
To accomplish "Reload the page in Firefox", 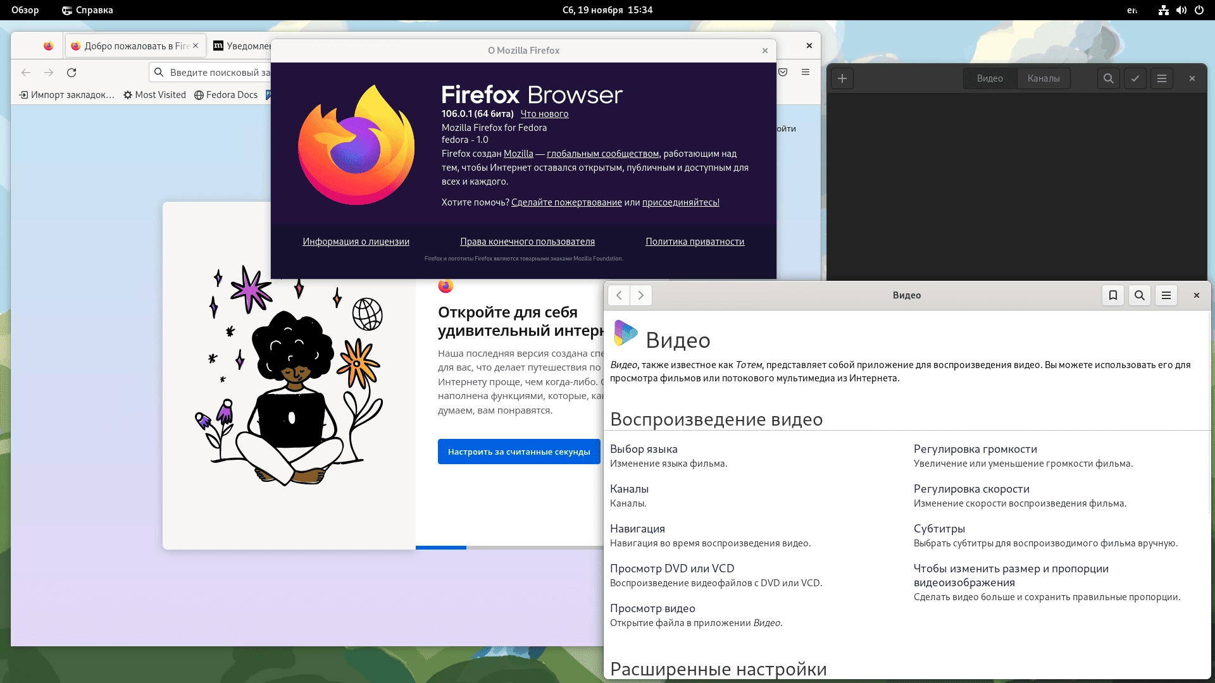I will pyautogui.click(x=72, y=73).
